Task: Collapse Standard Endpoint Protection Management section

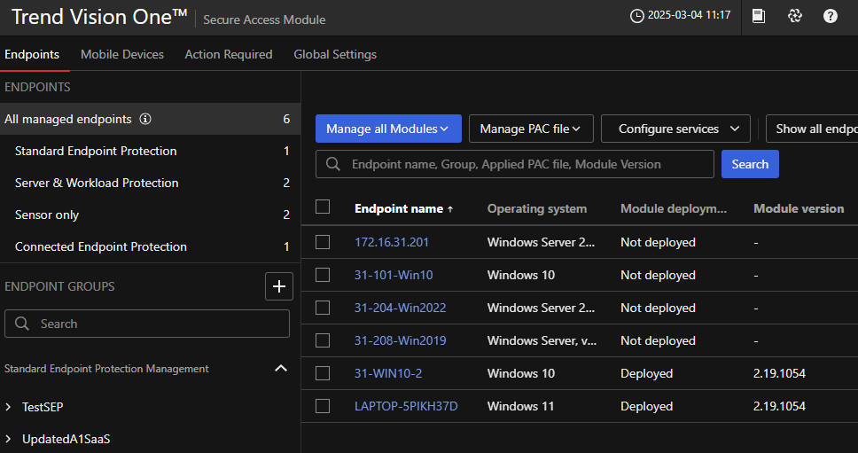Action: pyautogui.click(x=281, y=368)
